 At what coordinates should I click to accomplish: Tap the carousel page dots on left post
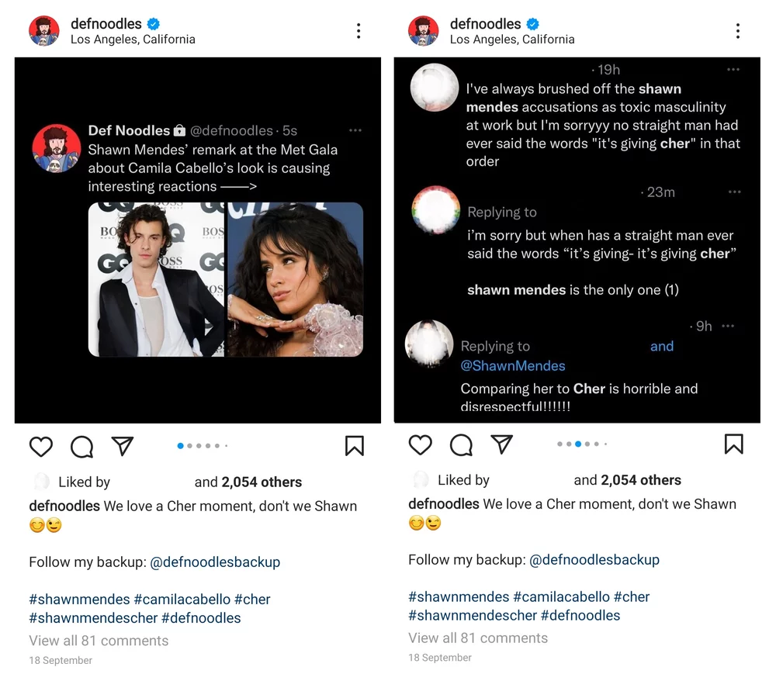tap(202, 446)
